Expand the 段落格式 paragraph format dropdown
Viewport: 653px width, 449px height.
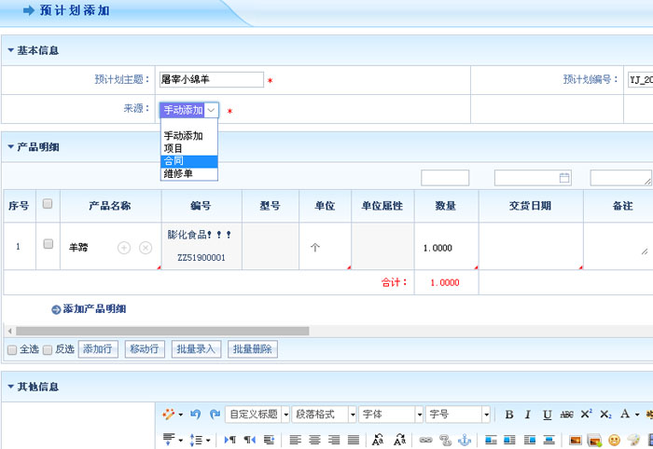click(325, 415)
